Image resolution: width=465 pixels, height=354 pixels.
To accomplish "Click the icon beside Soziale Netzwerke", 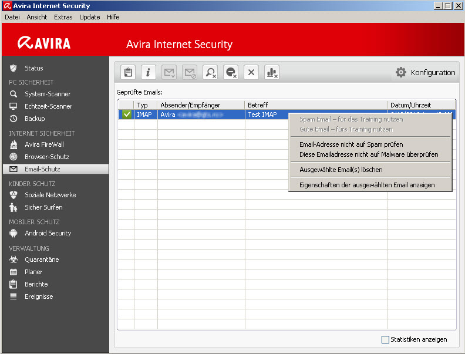I will tap(14, 195).
